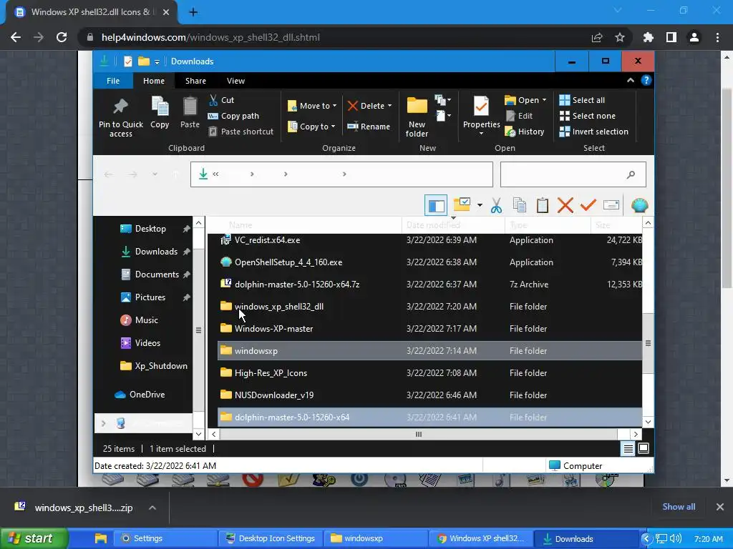The width and height of the screenshot is (733, 549).
Task: Select the VC_redist.x64.exe file
Action: [430, 240]
